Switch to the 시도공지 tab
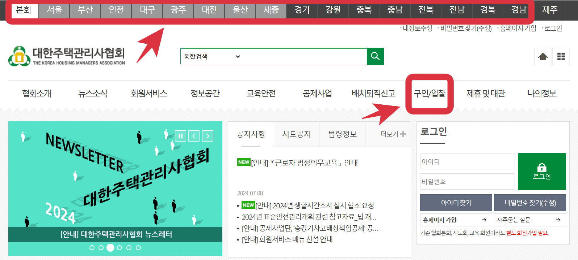The width and height of the screenshot is (578, 260). pyautogui.click(x=297, y=134)
